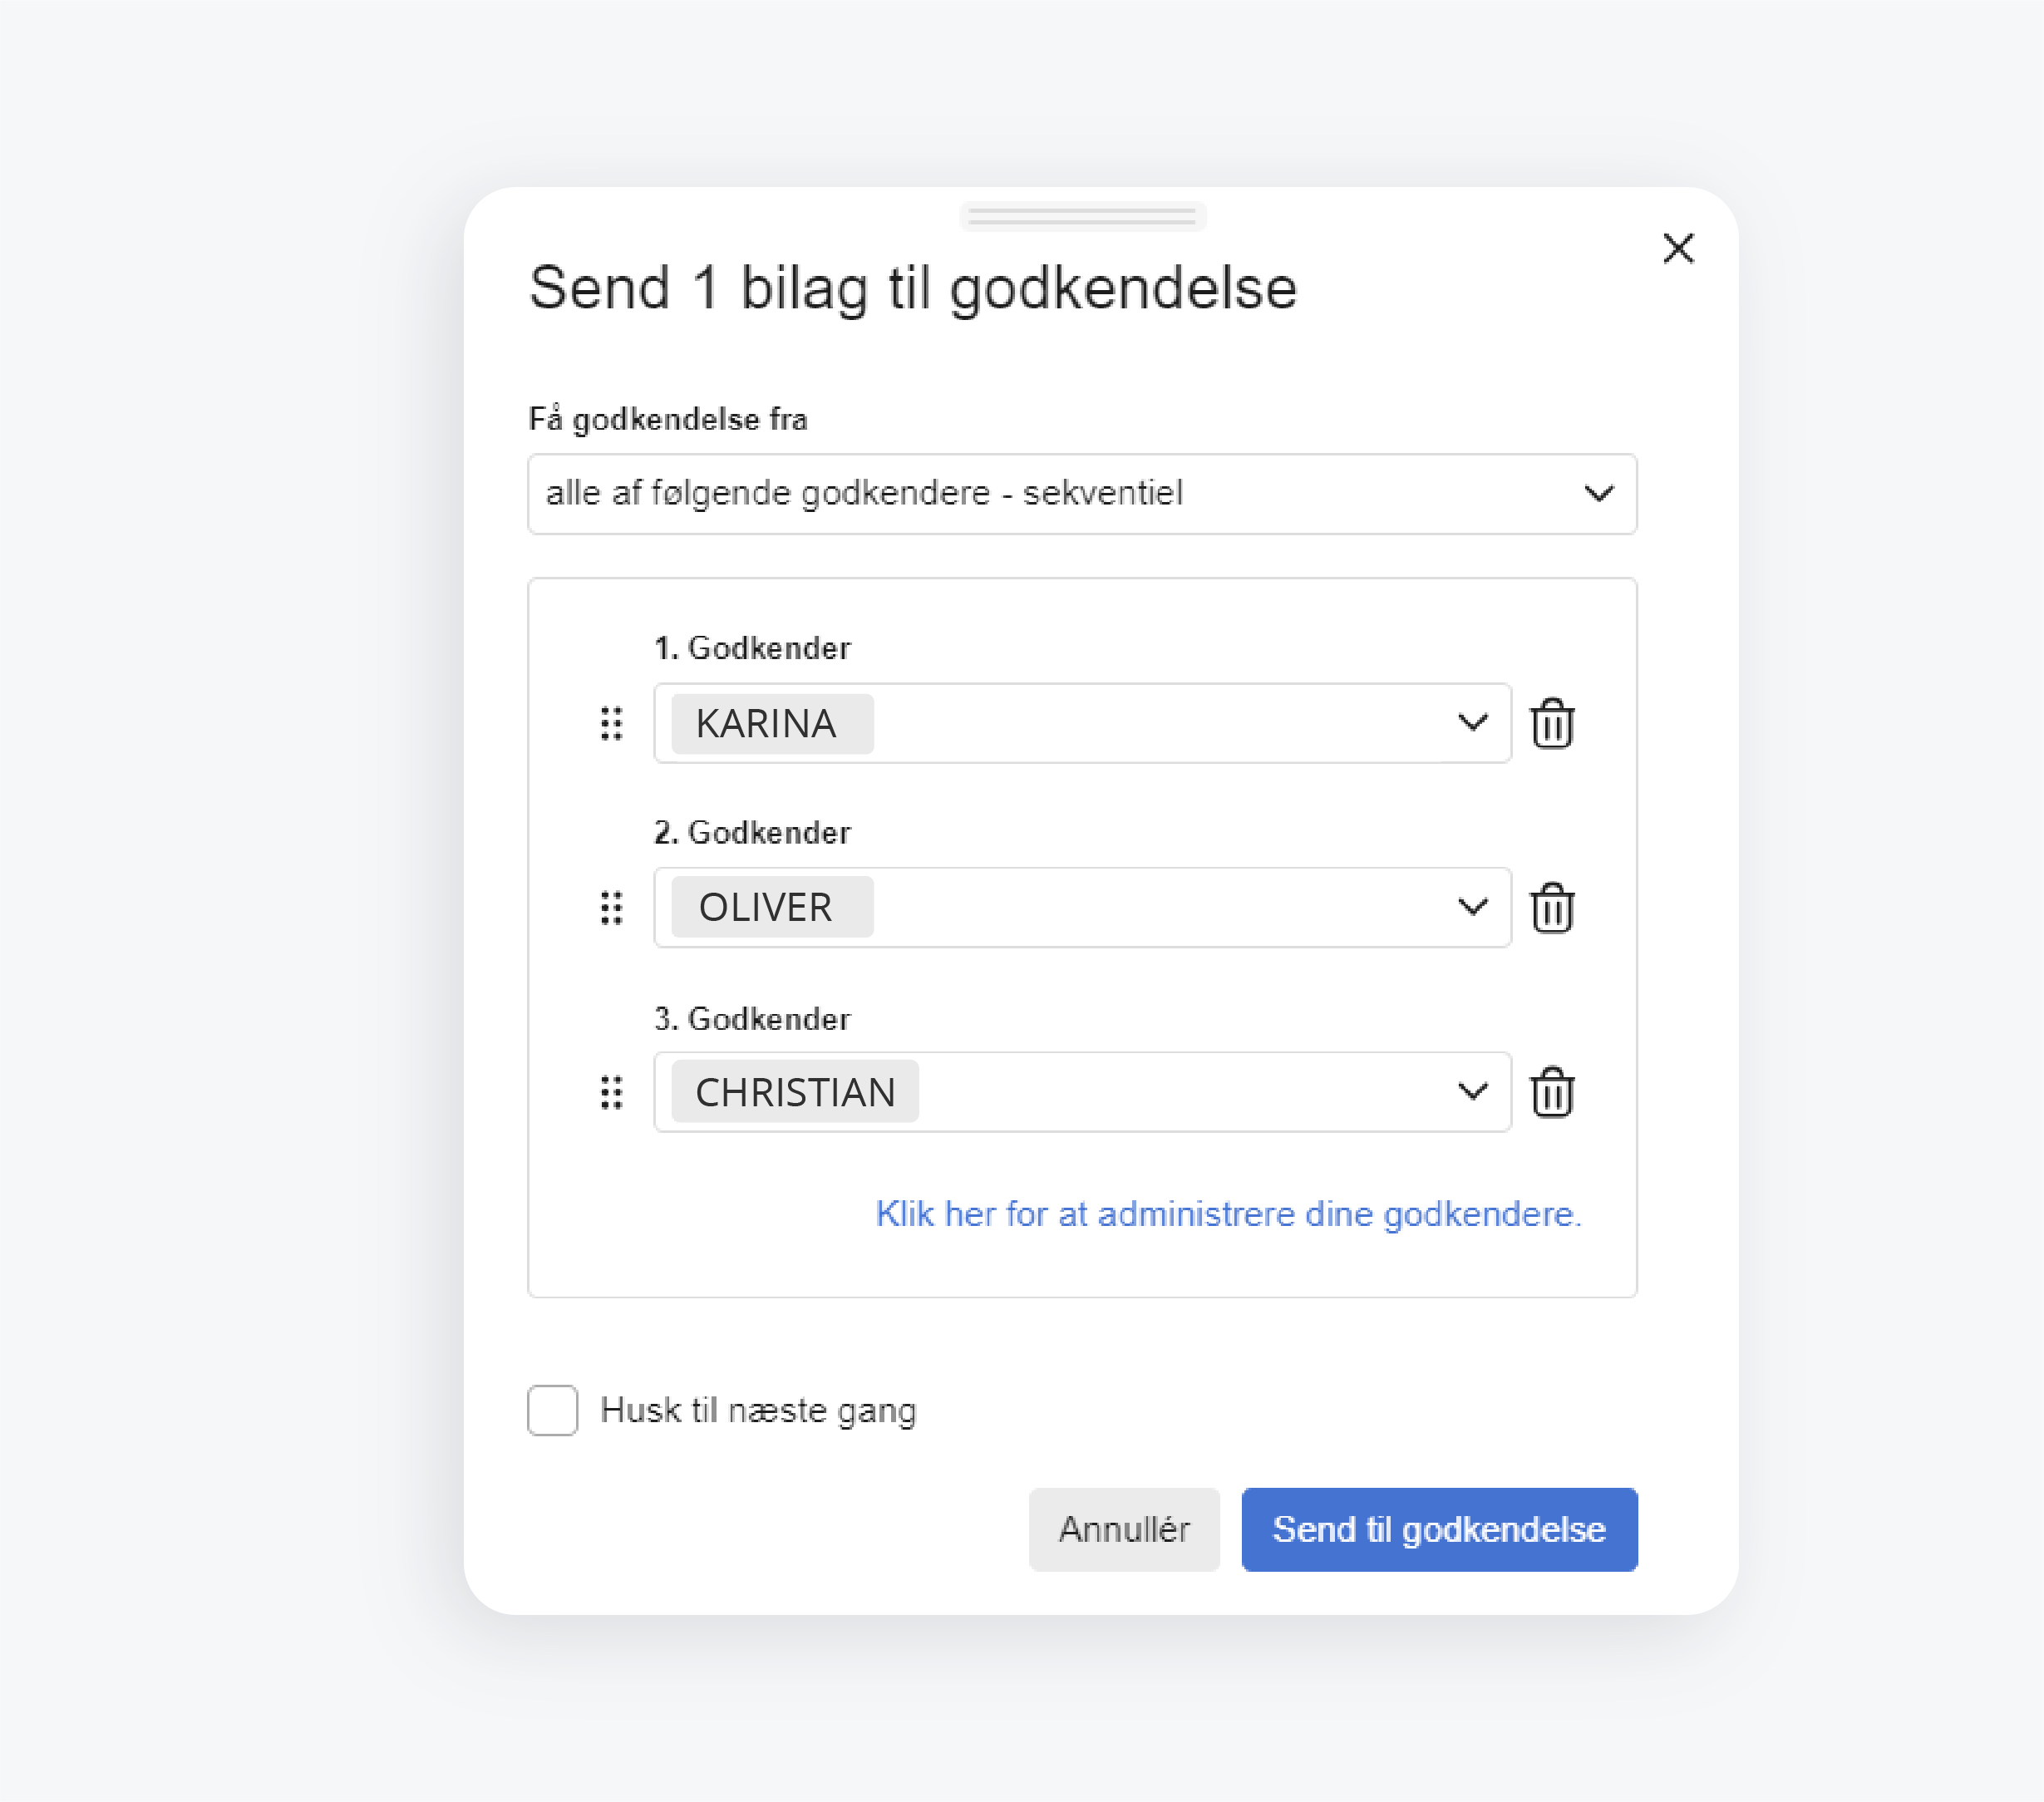This screenshot has height=1802, width=2044.
Task: Close the approval dialog with the X
Action: pyautogui.click(x=1678, y=248)
